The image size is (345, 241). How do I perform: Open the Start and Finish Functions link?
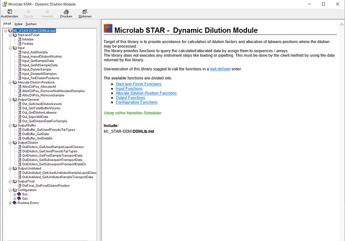(x=138, y=84)
